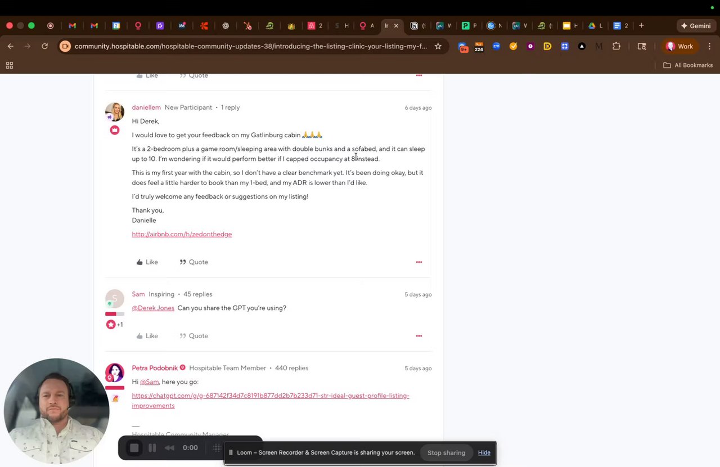Screen dimensions: 720x467
Task: Click the +1 badge under Sam's avatar
Action: point(120,325)
